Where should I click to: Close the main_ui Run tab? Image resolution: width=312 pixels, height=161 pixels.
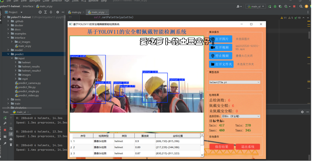28,112
